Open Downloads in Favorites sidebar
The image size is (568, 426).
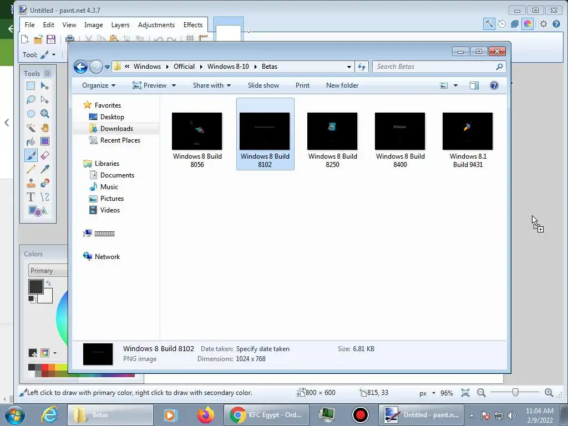116,129
